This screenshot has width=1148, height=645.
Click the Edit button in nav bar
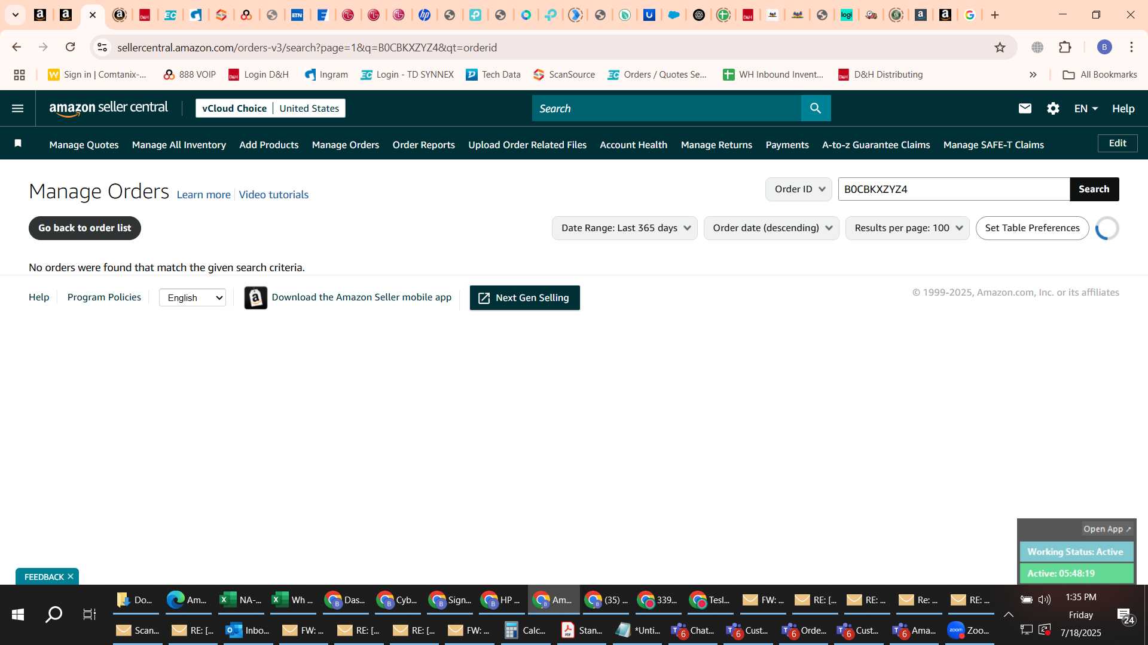coord(1117,143)
